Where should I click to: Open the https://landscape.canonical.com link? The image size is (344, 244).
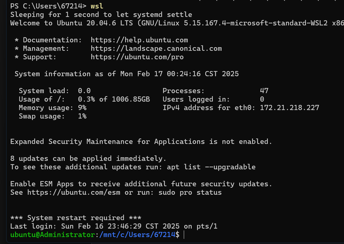[x=156, y=48]
